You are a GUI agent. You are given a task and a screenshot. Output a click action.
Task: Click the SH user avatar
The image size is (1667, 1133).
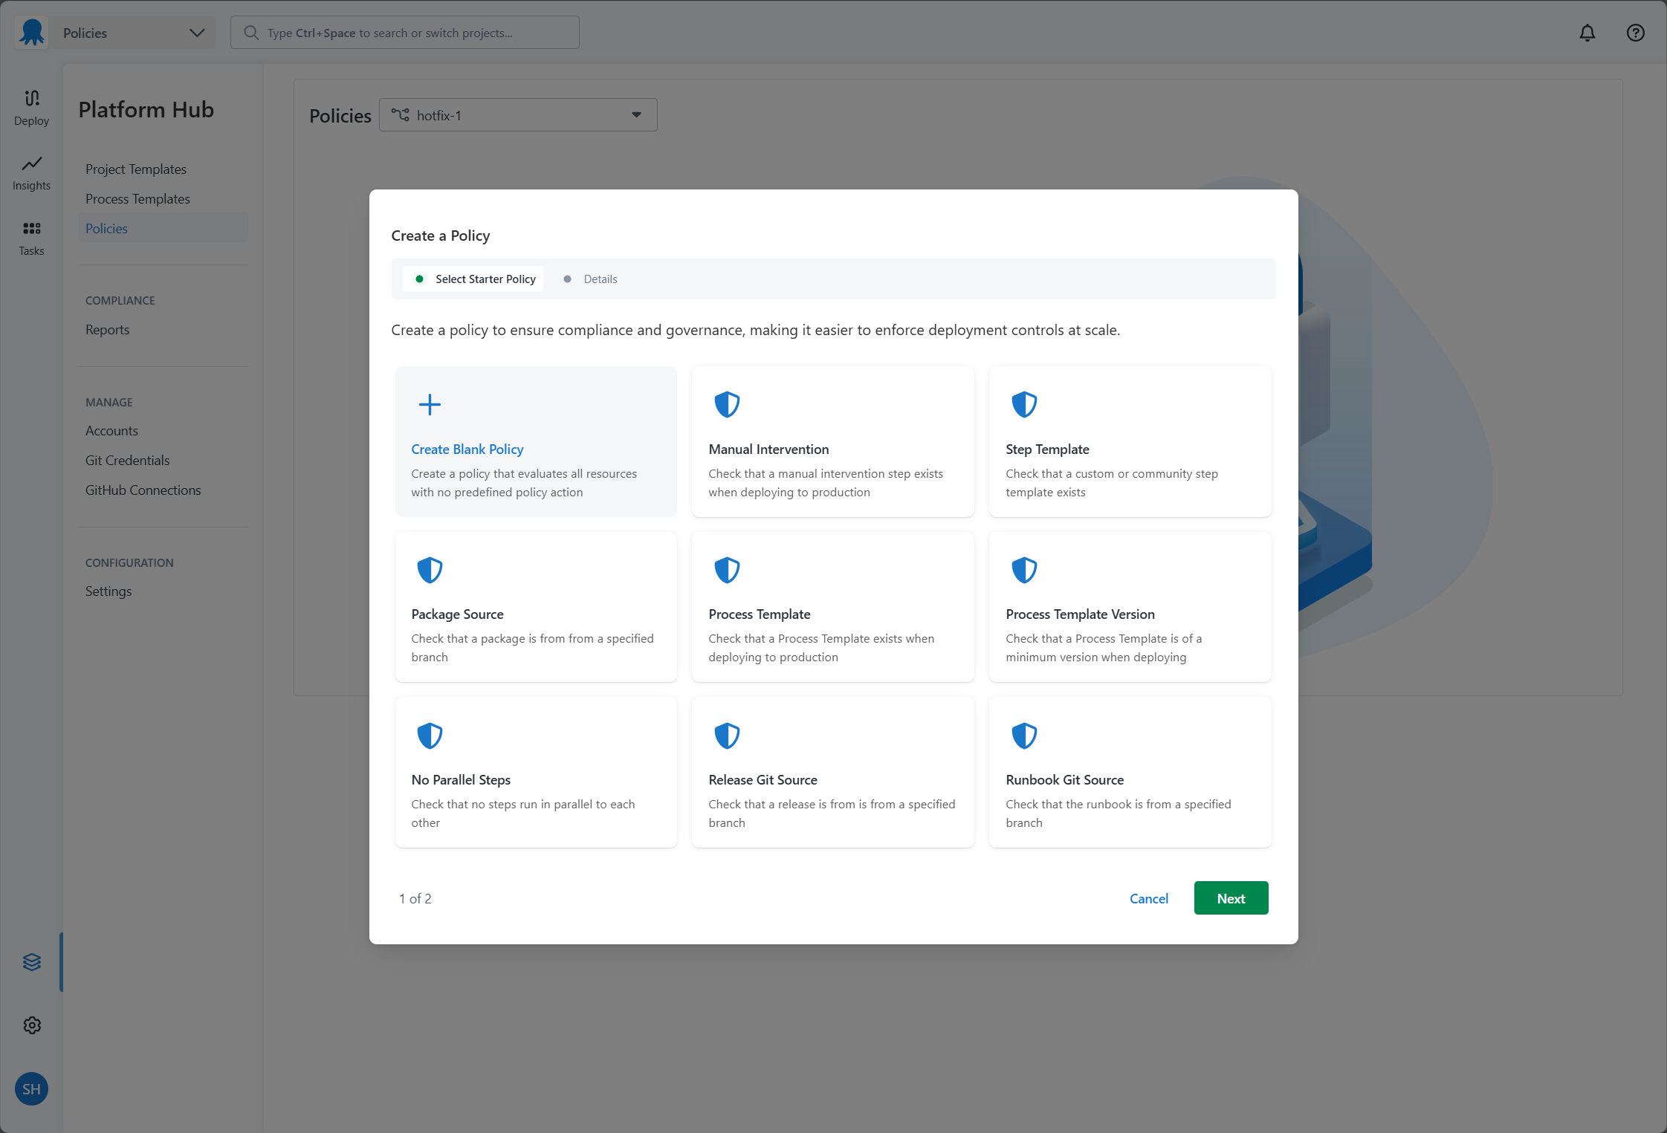(x=31, y=1088)
